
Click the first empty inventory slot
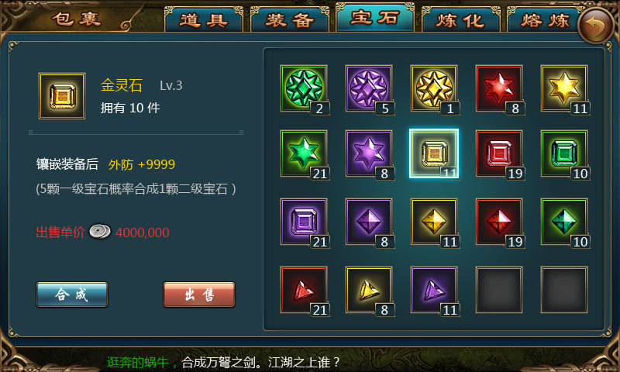coord(499,290)
